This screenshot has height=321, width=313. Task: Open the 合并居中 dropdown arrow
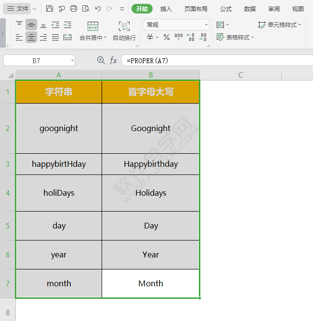[105, 38]
